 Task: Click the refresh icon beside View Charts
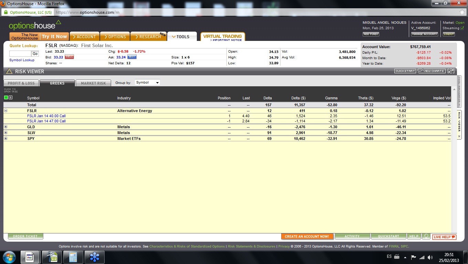click(x=451, y=71)
